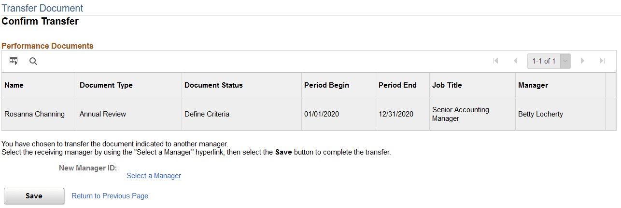This screenshot has width=621, height=208.
Task: Follow the Return to Previous Page link
Action: [x=110, y=196]
